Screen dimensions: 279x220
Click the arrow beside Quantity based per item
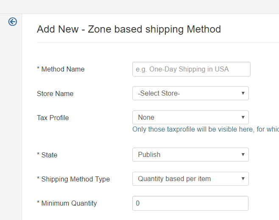243,179
